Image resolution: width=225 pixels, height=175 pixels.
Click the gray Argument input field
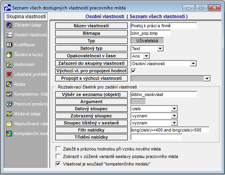pyautogui.click(x=138, y=102)
